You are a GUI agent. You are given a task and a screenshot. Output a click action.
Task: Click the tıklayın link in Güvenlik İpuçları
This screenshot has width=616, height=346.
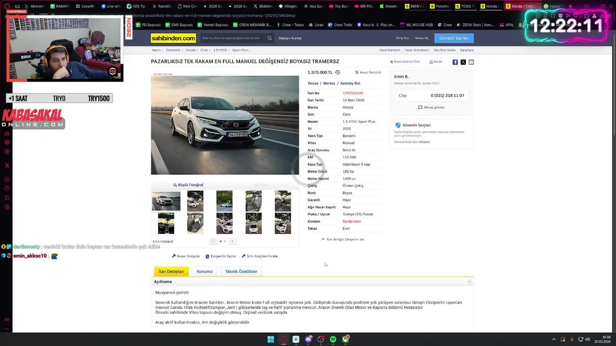(424, 142)
